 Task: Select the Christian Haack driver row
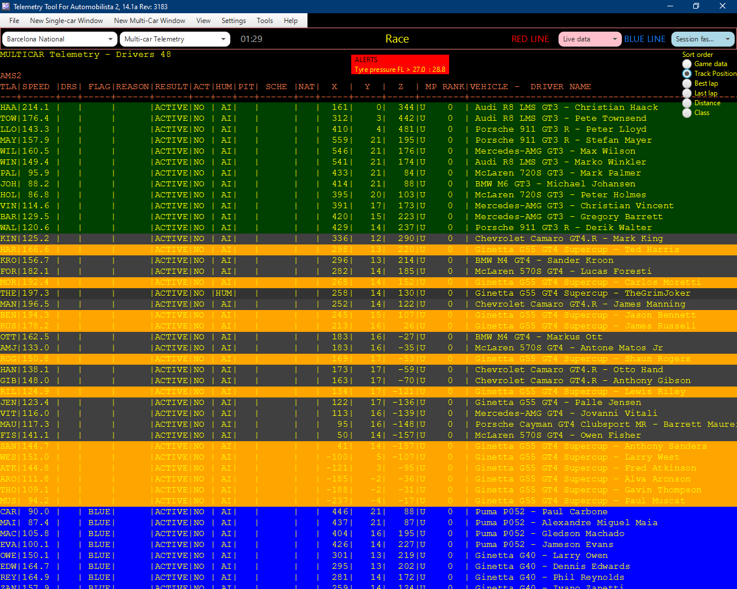[368, 108]
